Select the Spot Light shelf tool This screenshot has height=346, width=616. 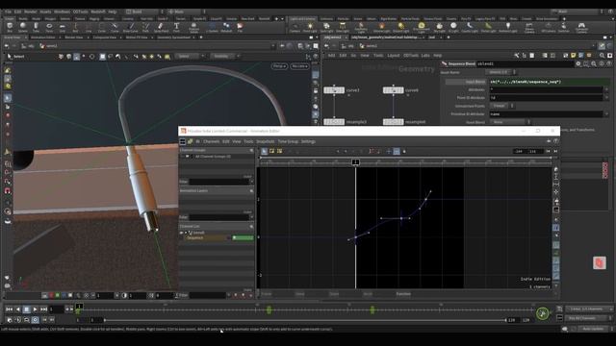pos(326,27)
